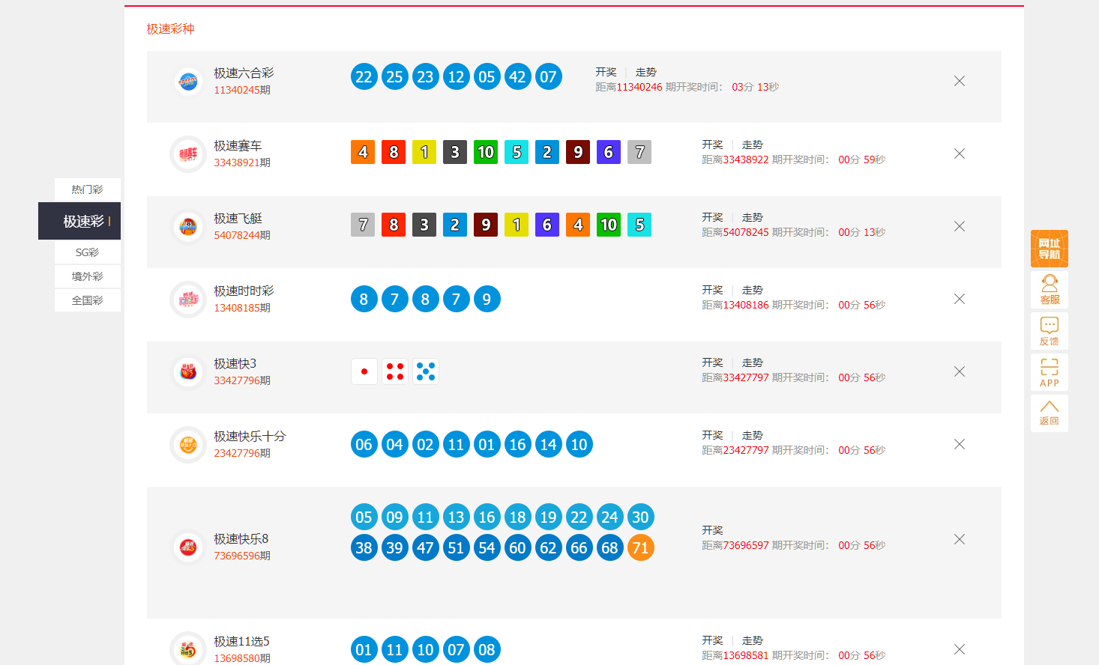This screenshot has width=1099, height=665.
Task: Click the orange number ball 71
Action: tap(640, 547)
